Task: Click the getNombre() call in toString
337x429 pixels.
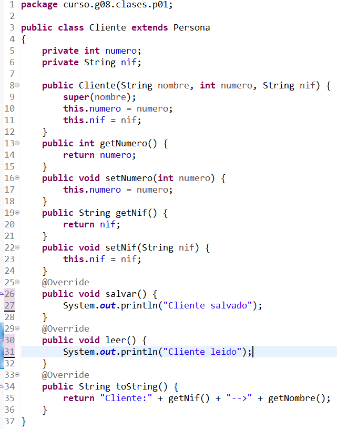Action: 297,398
